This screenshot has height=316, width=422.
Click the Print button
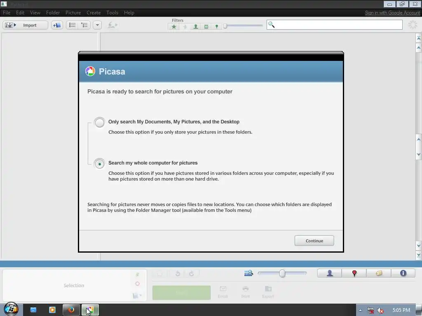coord(246,292)
